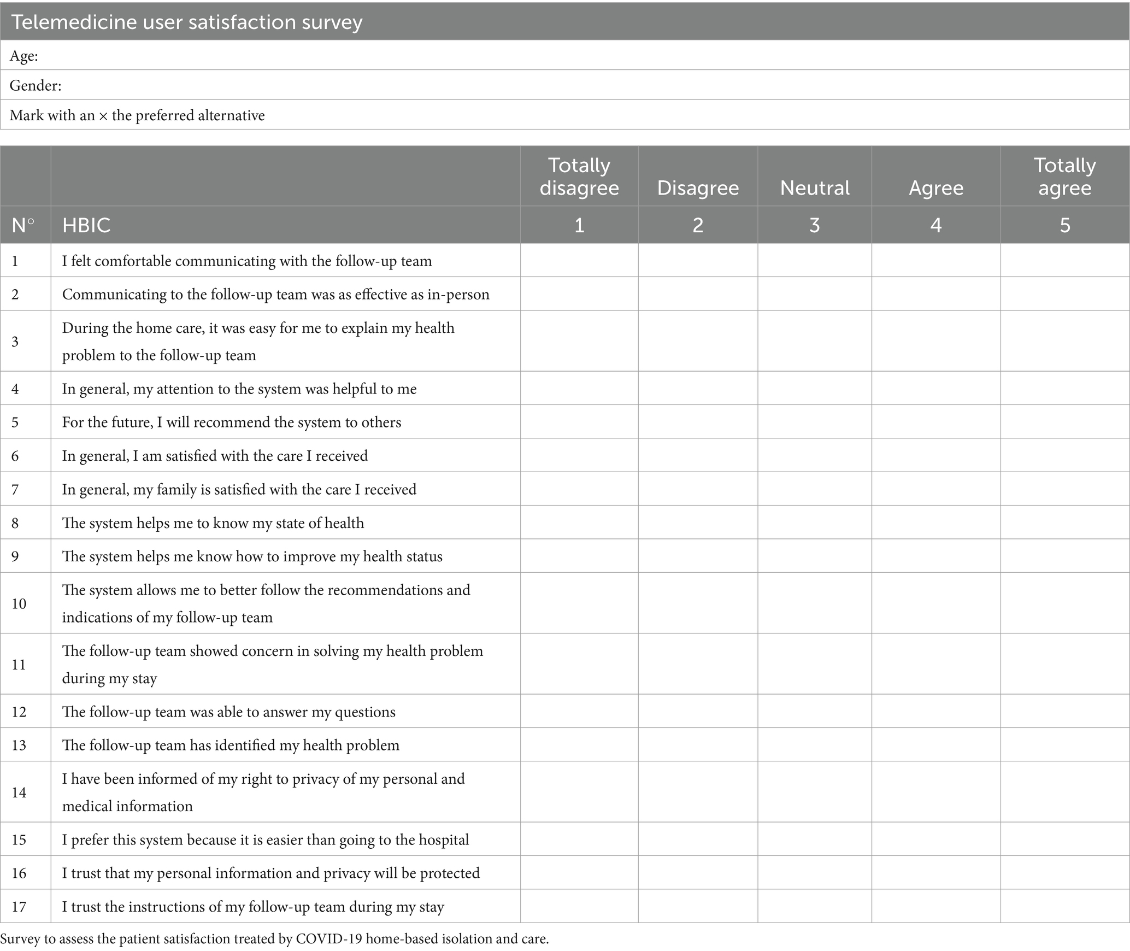Click the score '4' header cell
1130x951 pixels.
(x=936, y=225)
